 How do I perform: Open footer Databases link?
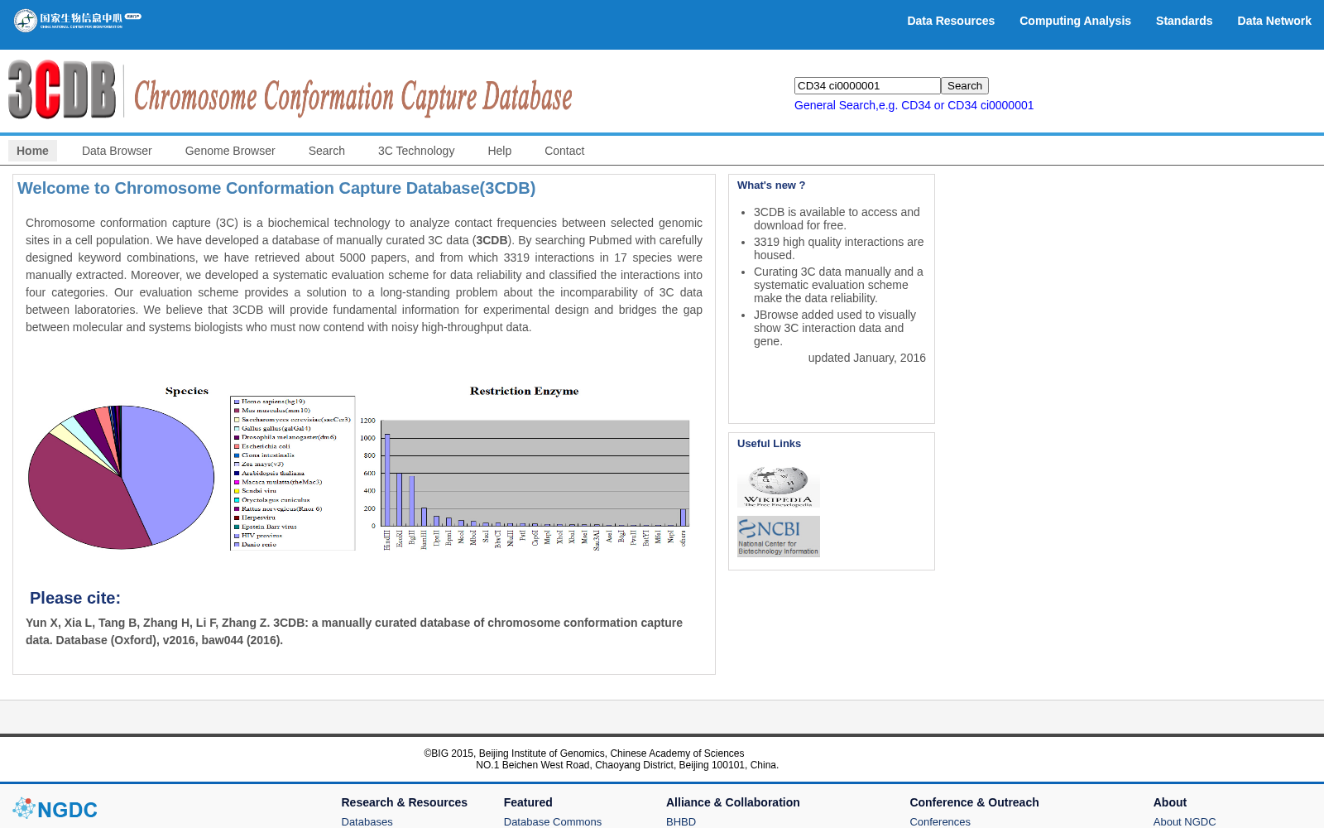pyautogui.click(x=367, y=821)
